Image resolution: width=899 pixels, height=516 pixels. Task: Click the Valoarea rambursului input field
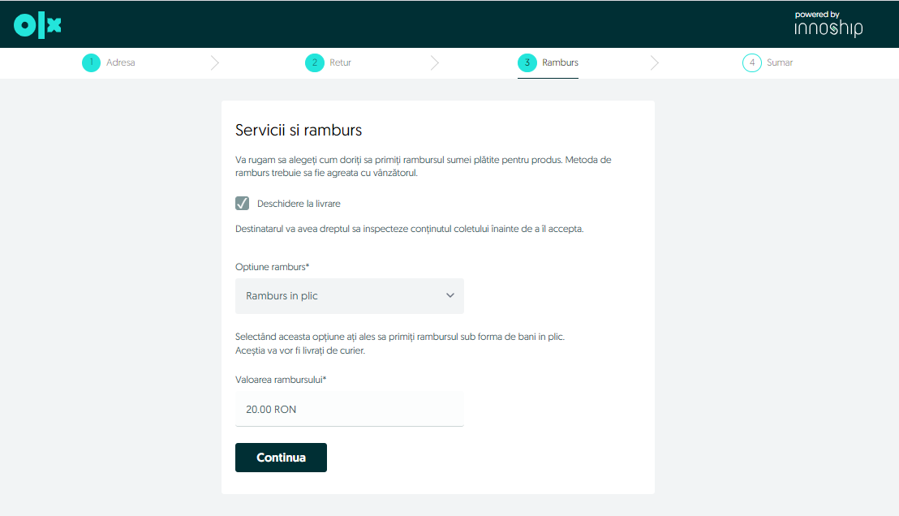[349, 409]
